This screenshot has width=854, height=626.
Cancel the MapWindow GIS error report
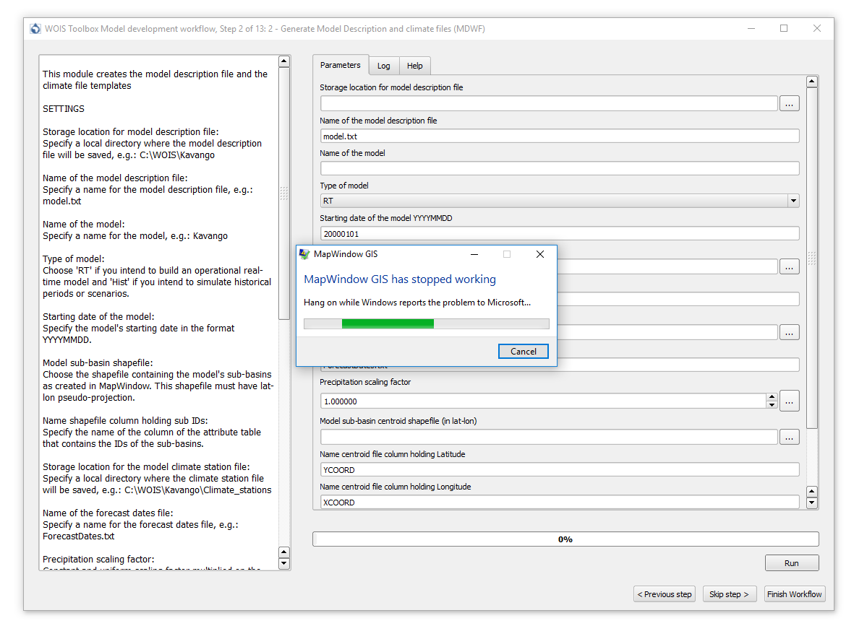pos(523,351)
